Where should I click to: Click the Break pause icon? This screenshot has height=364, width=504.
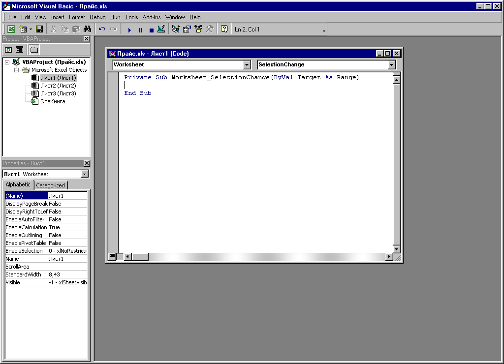click(140, 30)
